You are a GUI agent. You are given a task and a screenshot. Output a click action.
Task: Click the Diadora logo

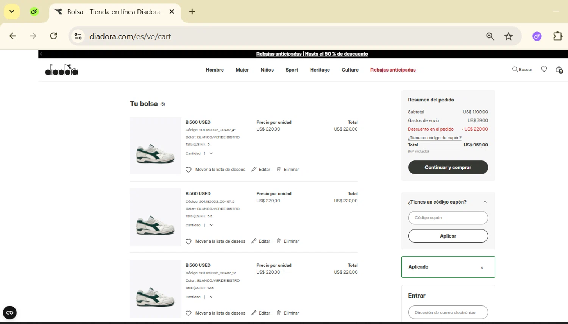[x=61, y=70]
